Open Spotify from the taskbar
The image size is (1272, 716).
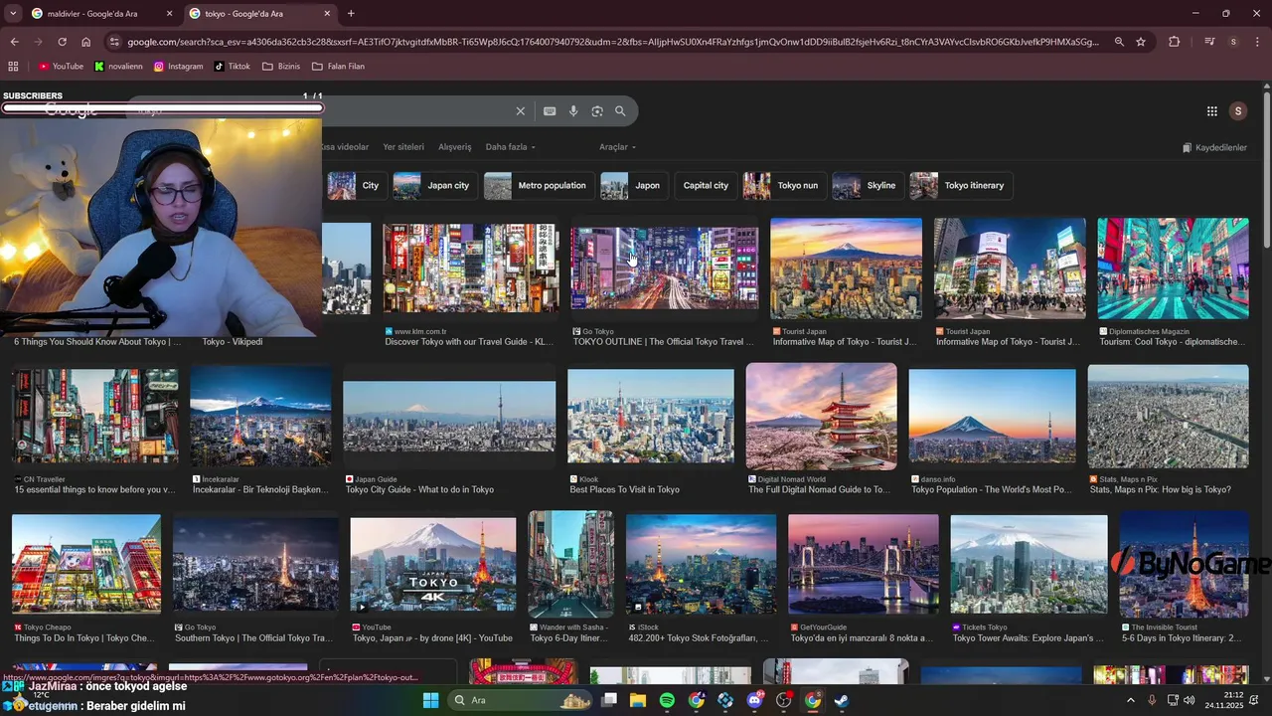pyautogui.click(x=667, y=700)
